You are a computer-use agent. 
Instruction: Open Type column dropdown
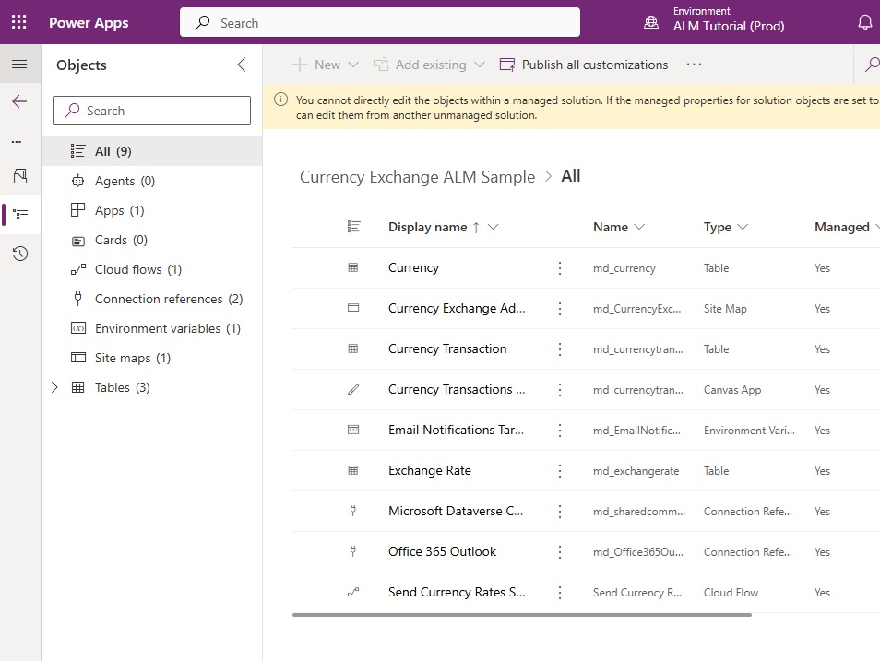pos(726,227)
